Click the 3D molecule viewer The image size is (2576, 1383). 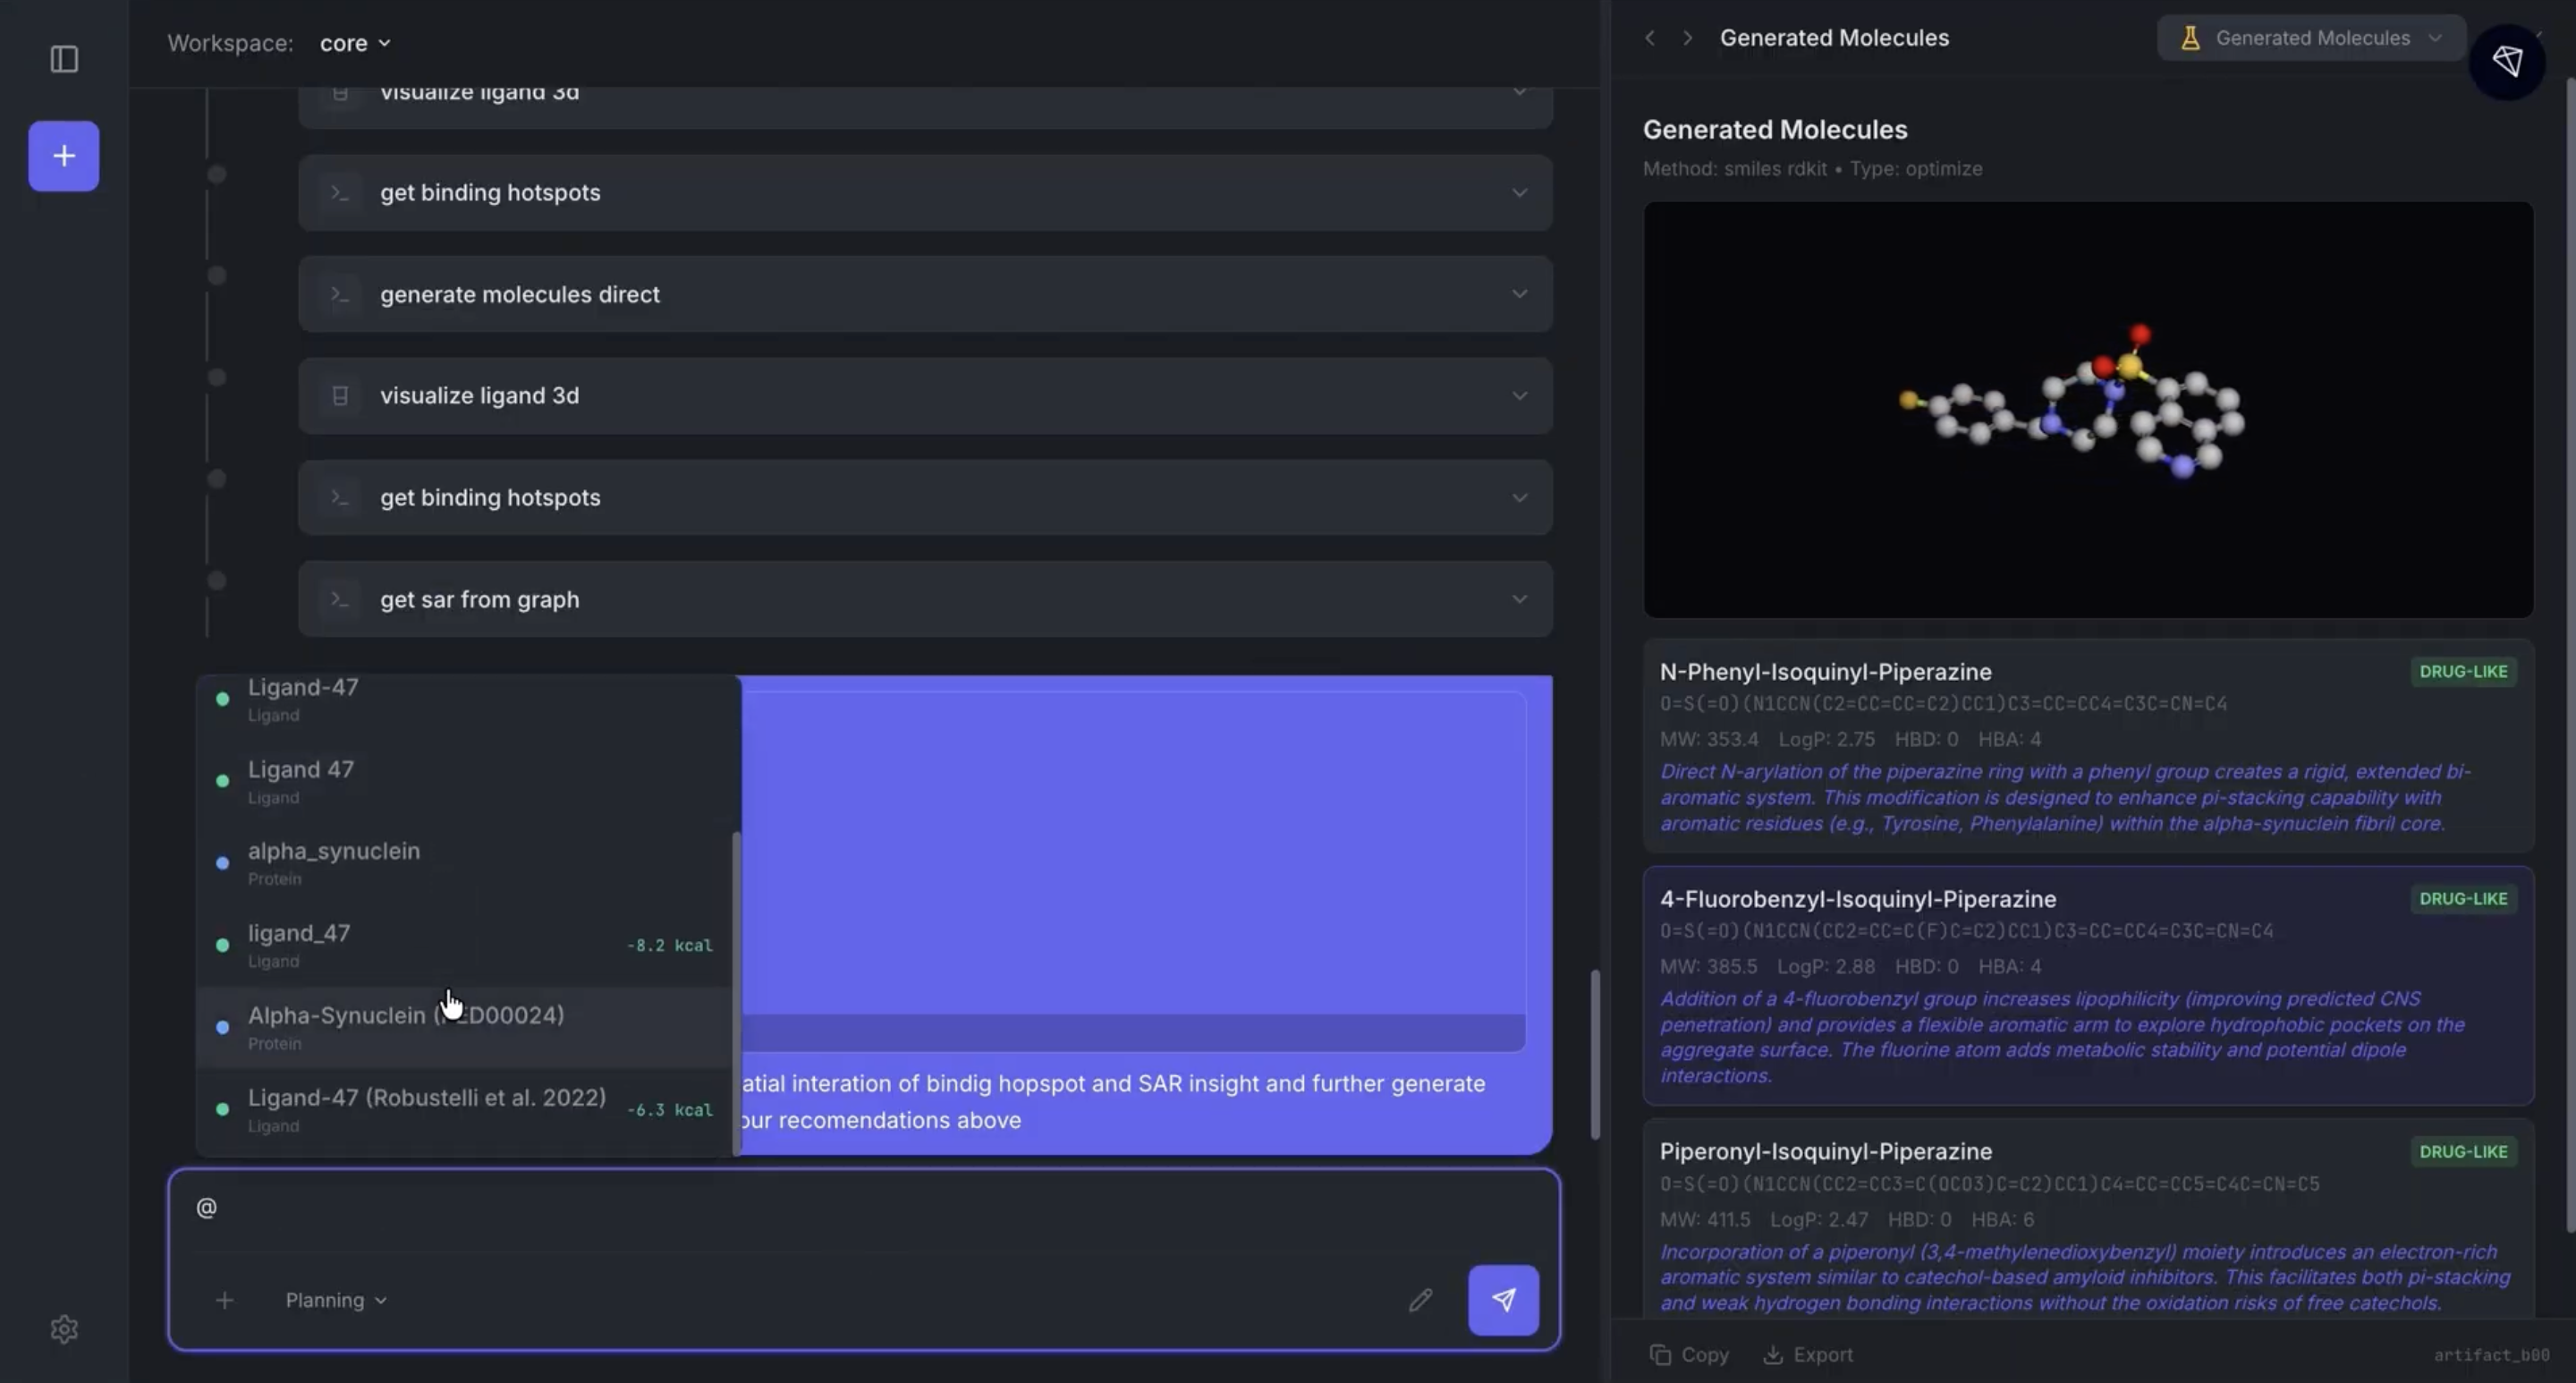(2088, 409)
